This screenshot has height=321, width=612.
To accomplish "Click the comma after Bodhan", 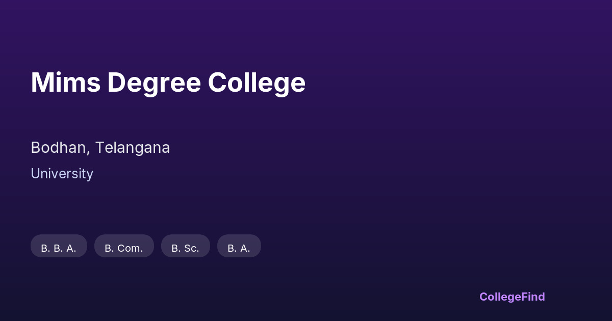I will point(90,152).
